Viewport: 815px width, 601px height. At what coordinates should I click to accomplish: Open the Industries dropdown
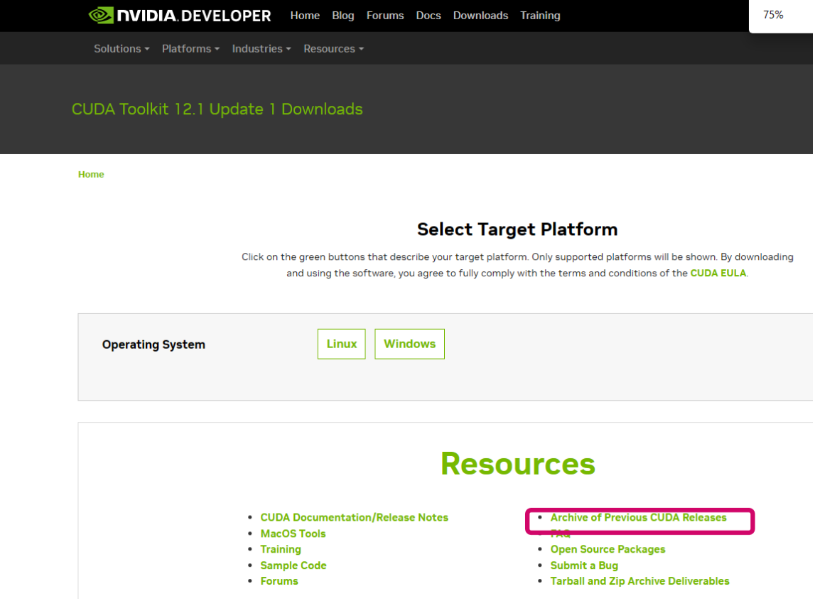point(261,49)
